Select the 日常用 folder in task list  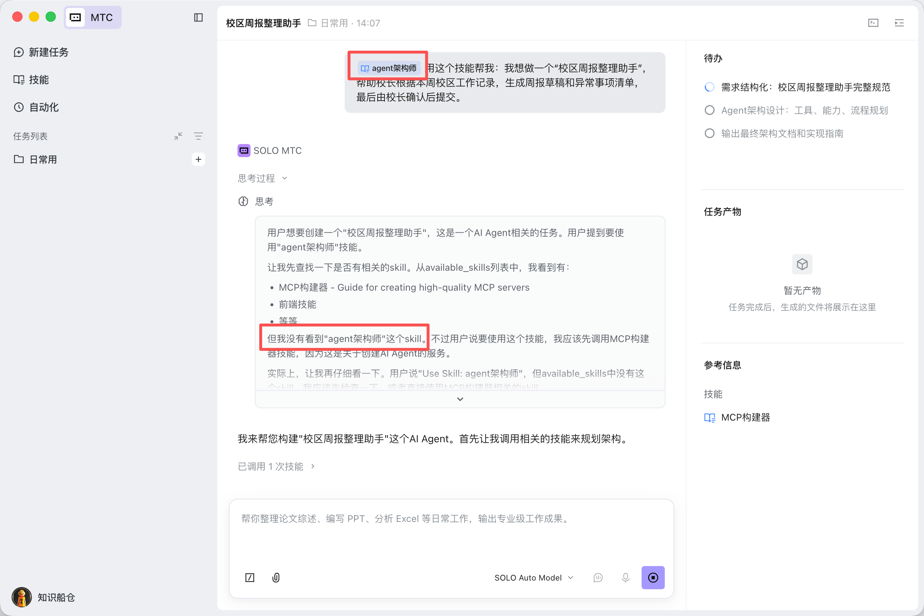coord(35,159)
